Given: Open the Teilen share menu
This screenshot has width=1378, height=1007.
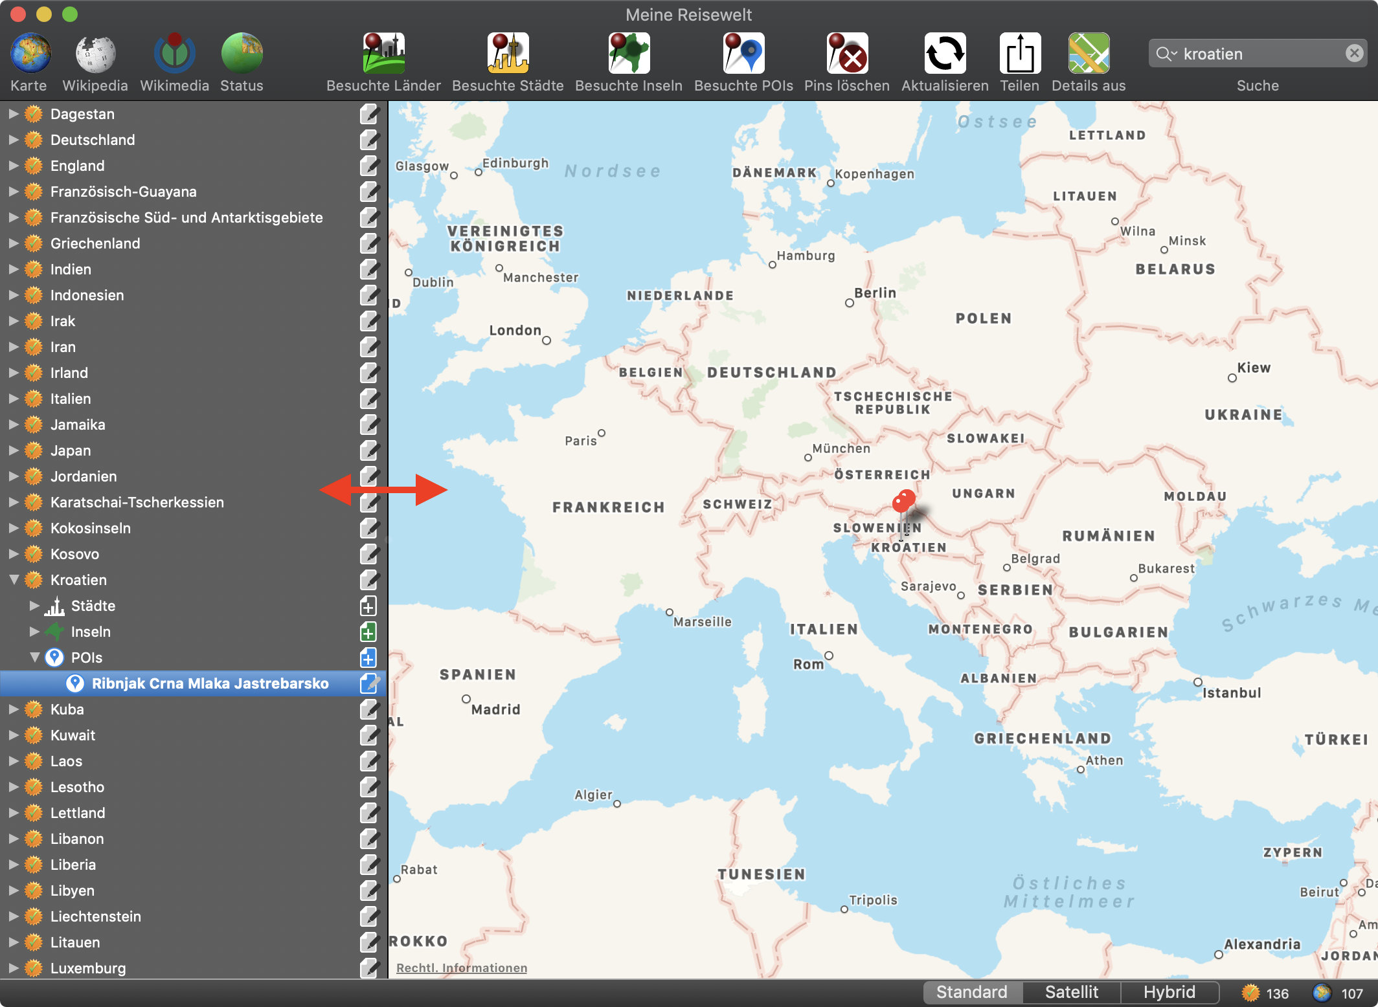Looking at the screenshot, I should pyautogui.click(x=1020, y=54).
